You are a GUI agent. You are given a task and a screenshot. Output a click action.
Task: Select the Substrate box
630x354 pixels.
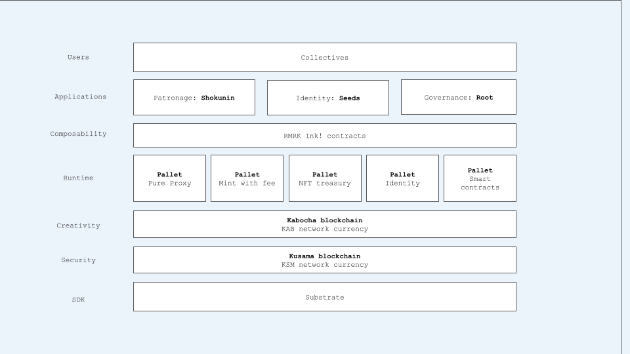point(325,296)
